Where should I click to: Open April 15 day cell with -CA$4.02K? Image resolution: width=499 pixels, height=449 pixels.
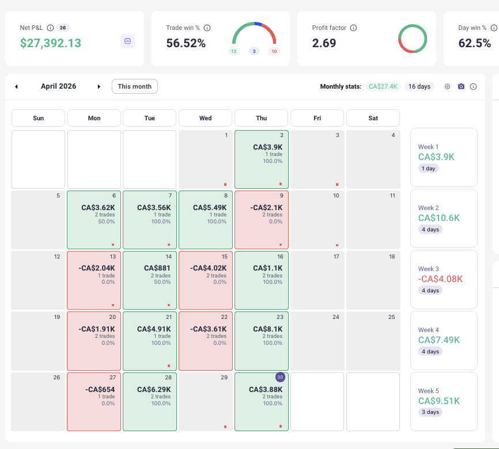[206, 280]
